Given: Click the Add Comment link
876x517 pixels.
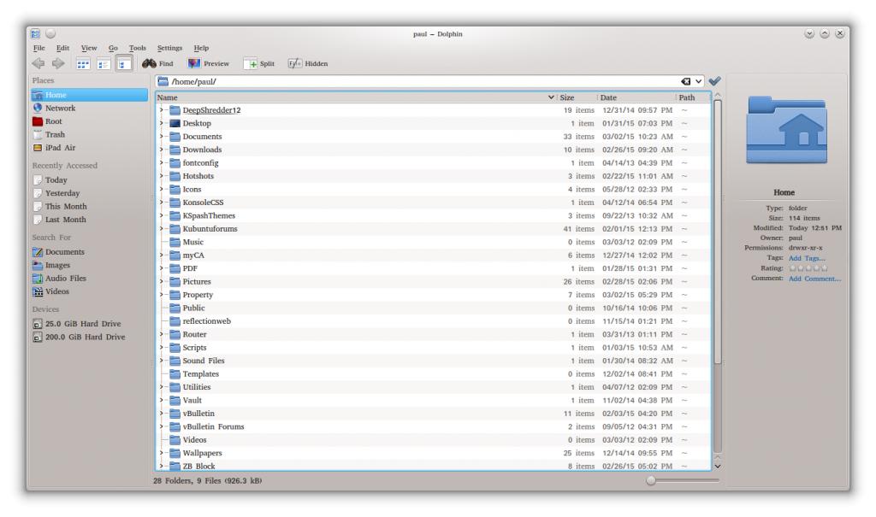Looking at the screenshot, I should pyautogui.click(x=814, y=278).
